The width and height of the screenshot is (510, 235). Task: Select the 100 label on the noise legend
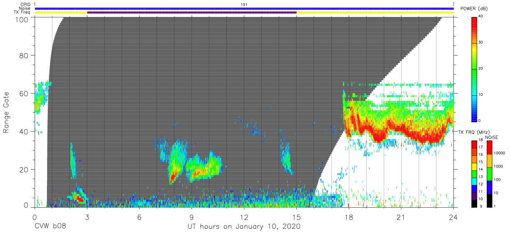pos(498,179)
